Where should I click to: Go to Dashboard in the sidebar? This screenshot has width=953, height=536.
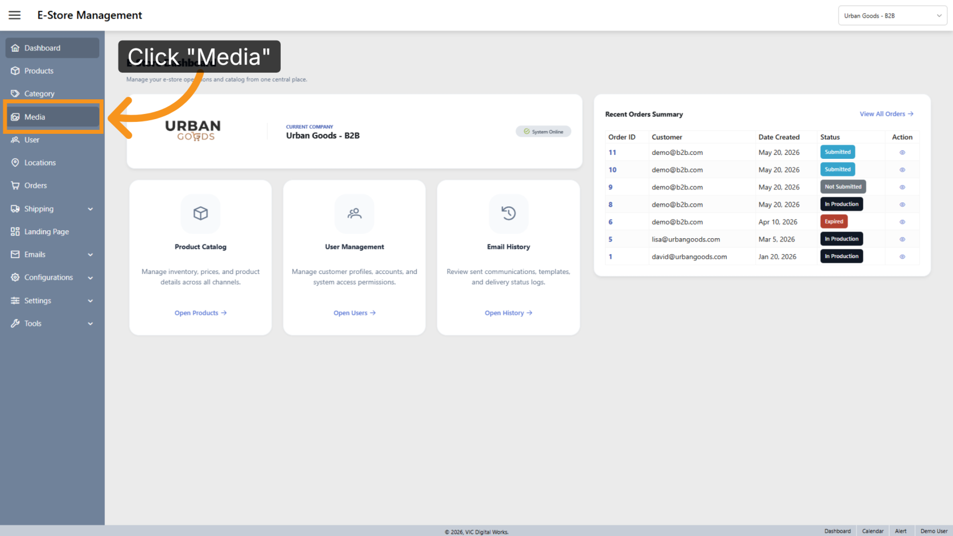coord(52,48)
